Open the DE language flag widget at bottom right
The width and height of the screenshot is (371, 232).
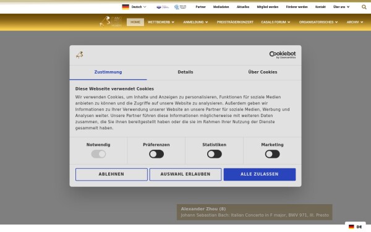pyautogui.click(x=355, y=227)
